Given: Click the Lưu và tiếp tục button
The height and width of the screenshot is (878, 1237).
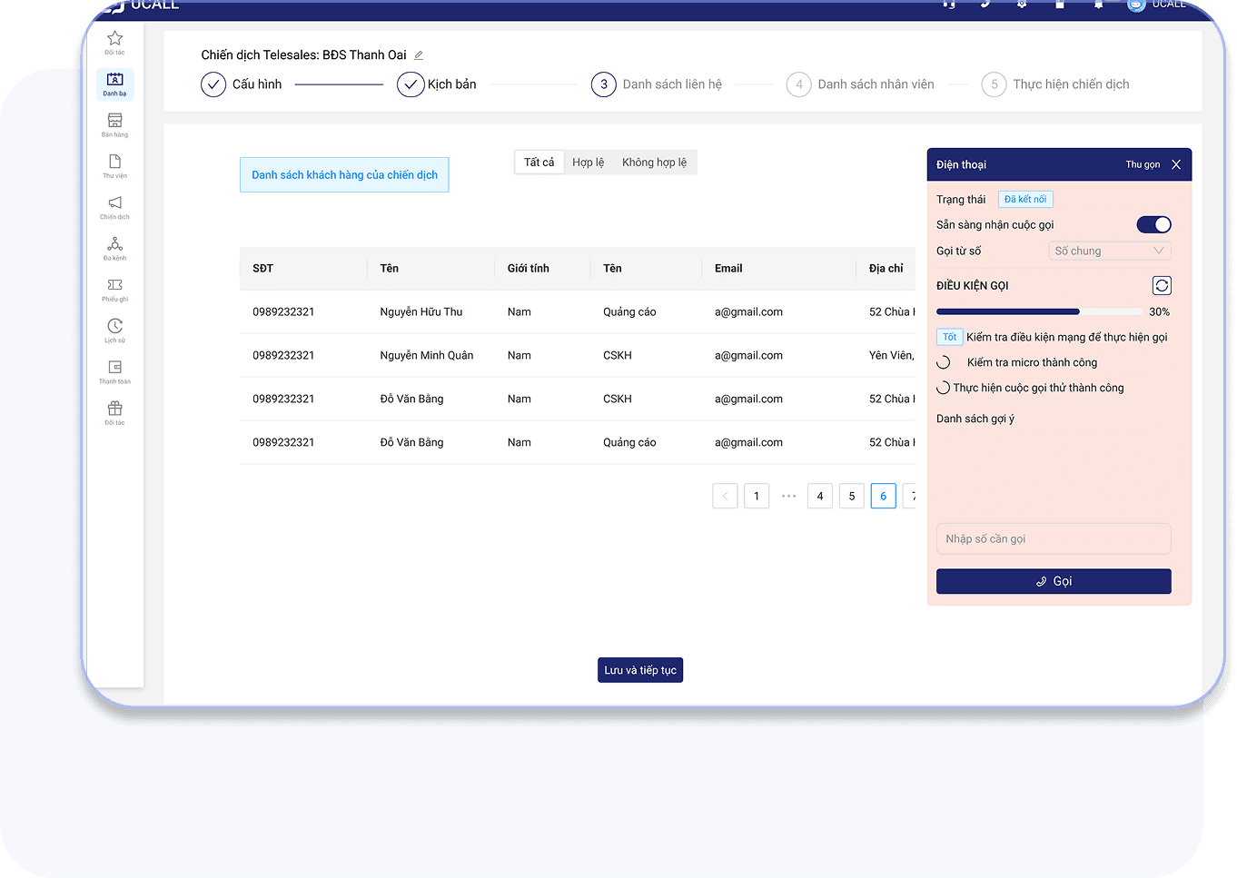Looking at the screenshot, I should tap(640, 670).
